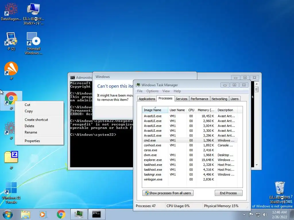Screen dimensions: 294x220
Task: Switch to Command Prompt taskbar button
Action: (96, 214)
